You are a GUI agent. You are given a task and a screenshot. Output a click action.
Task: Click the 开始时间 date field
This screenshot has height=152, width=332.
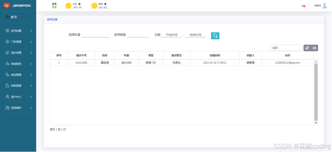click(x=172, y=35)
